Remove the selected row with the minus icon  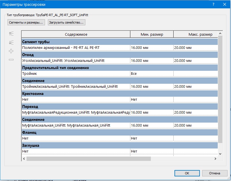[x=11, y=60]
